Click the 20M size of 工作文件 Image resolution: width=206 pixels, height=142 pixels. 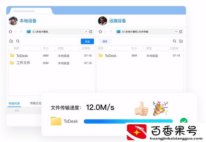[46, 63]
